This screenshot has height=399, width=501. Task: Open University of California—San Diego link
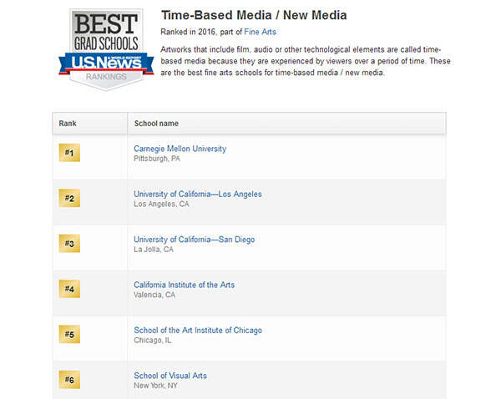coord(194,240)
